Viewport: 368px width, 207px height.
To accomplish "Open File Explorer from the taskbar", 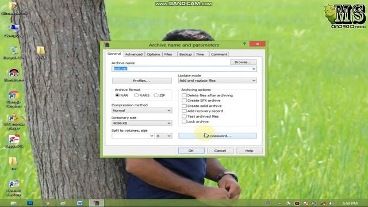I will [14, 203].
